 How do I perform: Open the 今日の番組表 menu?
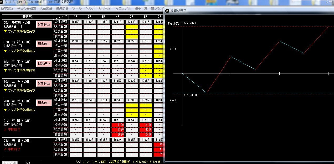pyautogui.click(x=27, y=8)
